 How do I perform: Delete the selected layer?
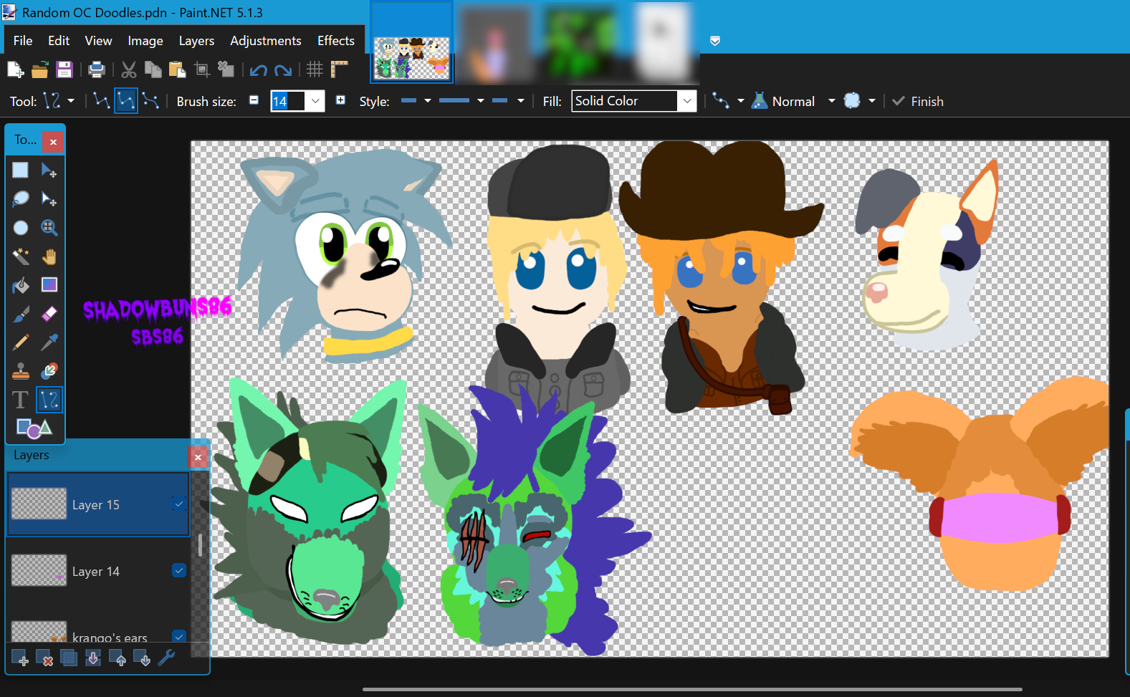click(x=44, y=658)
